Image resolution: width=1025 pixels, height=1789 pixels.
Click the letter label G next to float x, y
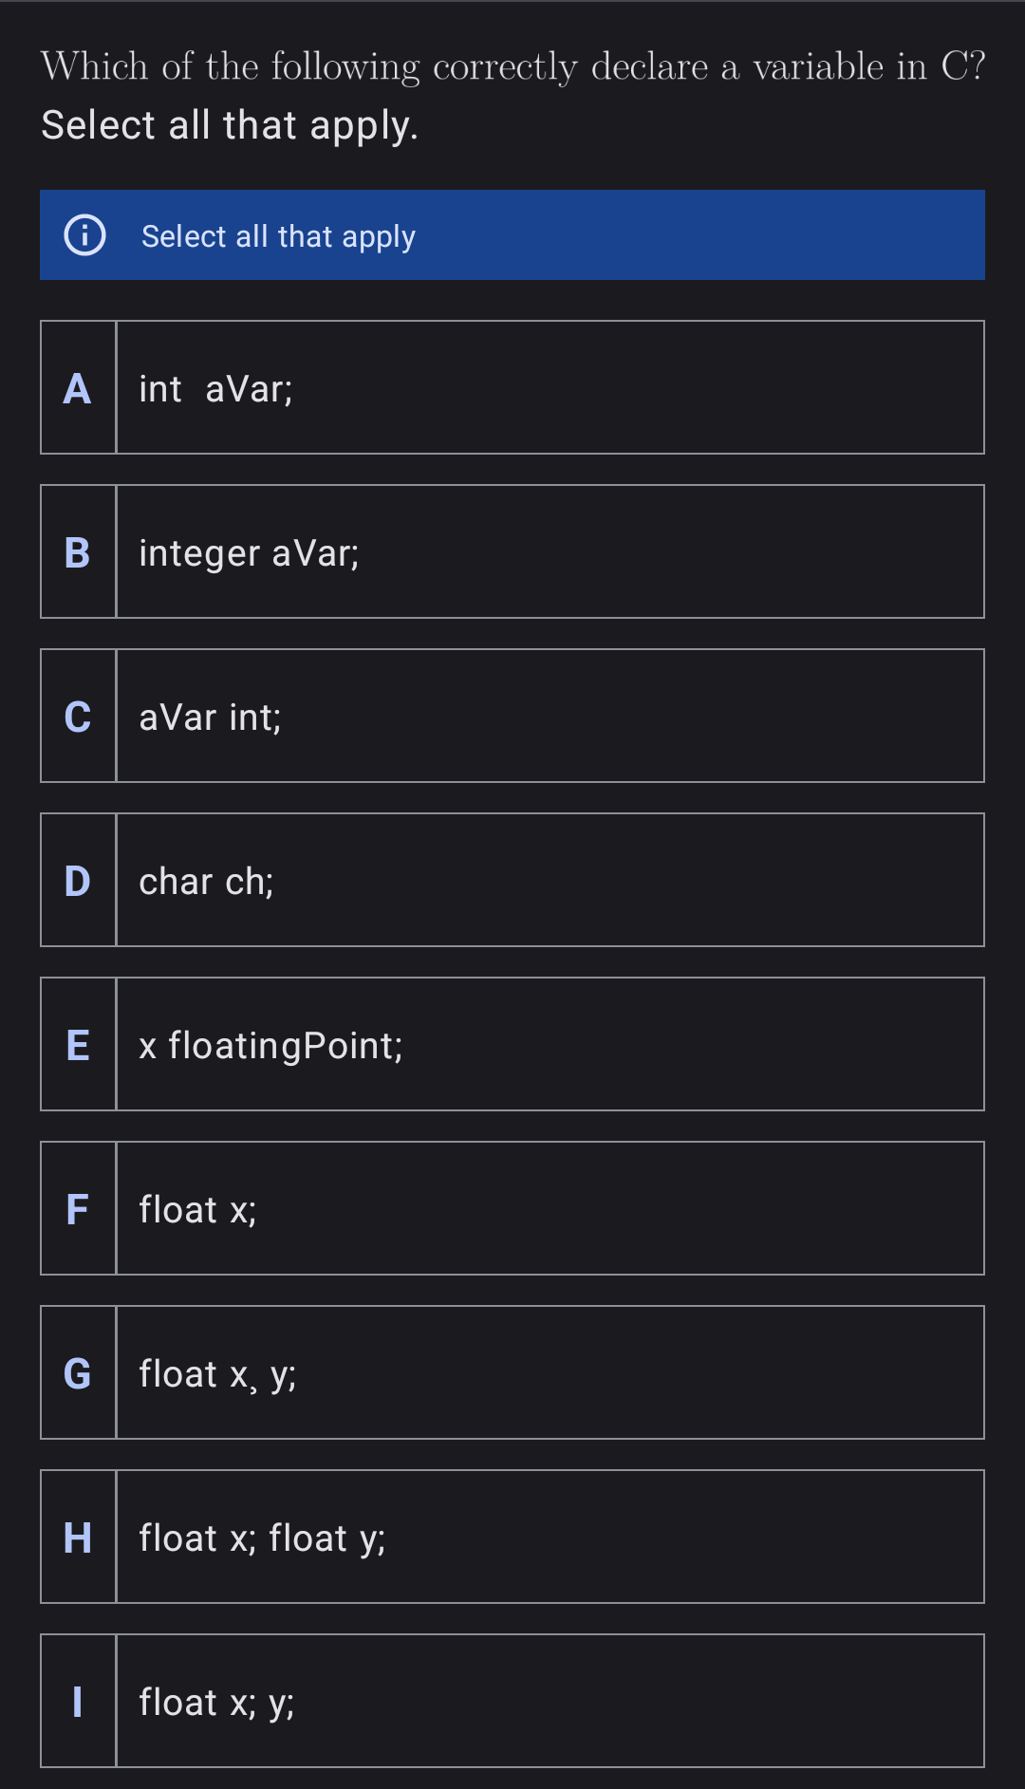click(x=78, y=1372)
